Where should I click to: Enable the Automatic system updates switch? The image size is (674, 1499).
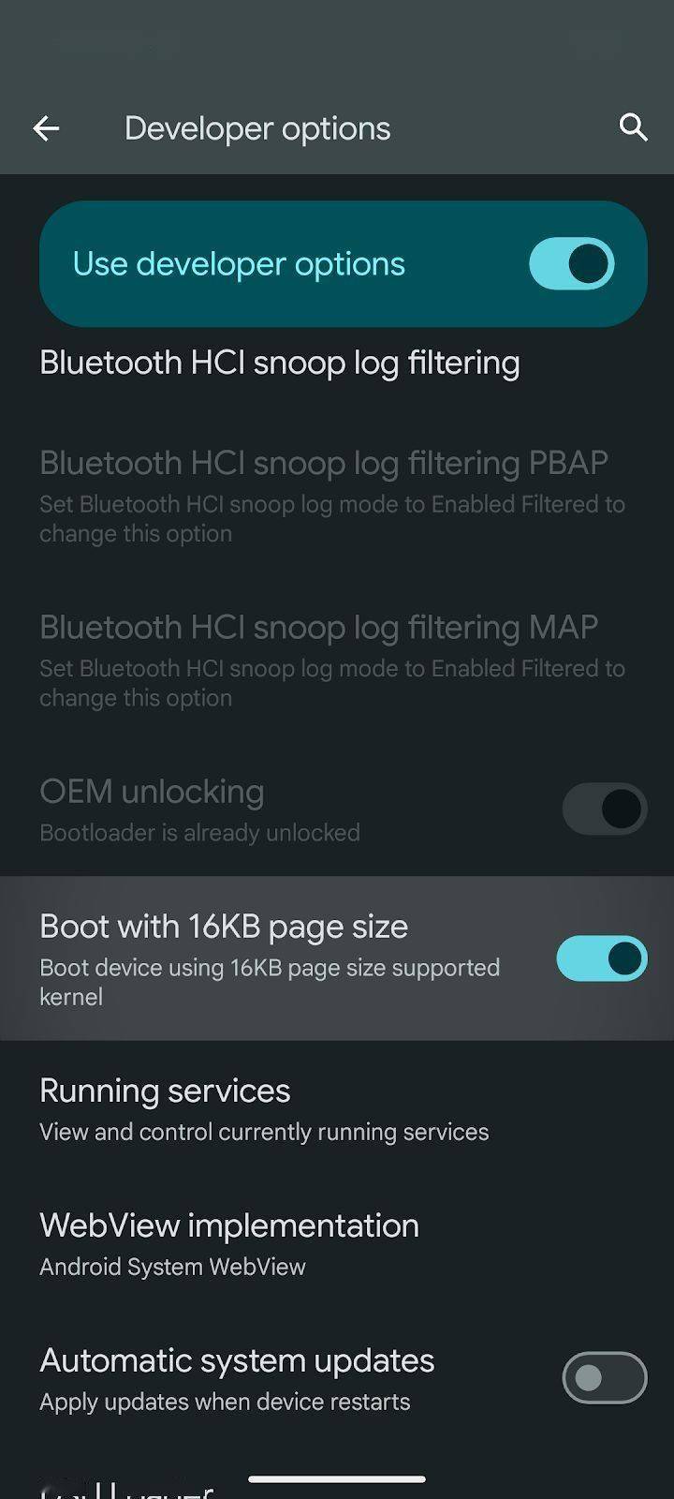tap(604, 1377)
